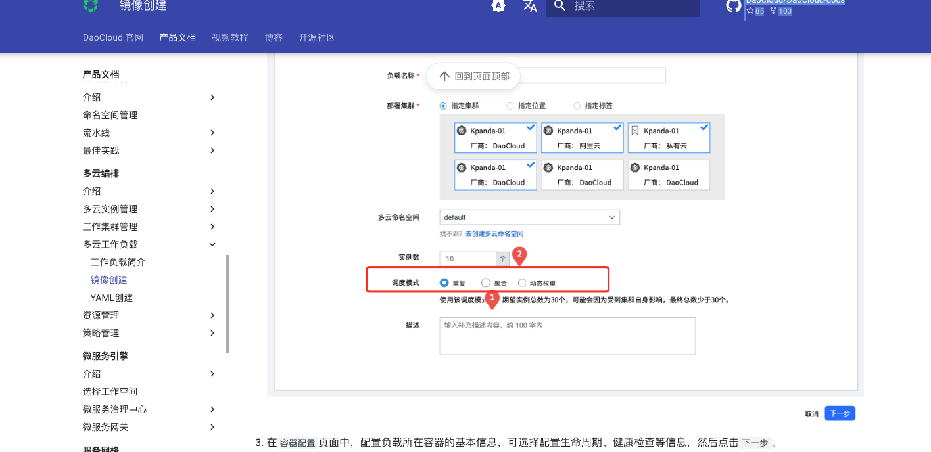931x452 pixels.
Task: Open the 多云命名空间 default dropdown
Action: (530, 217)
